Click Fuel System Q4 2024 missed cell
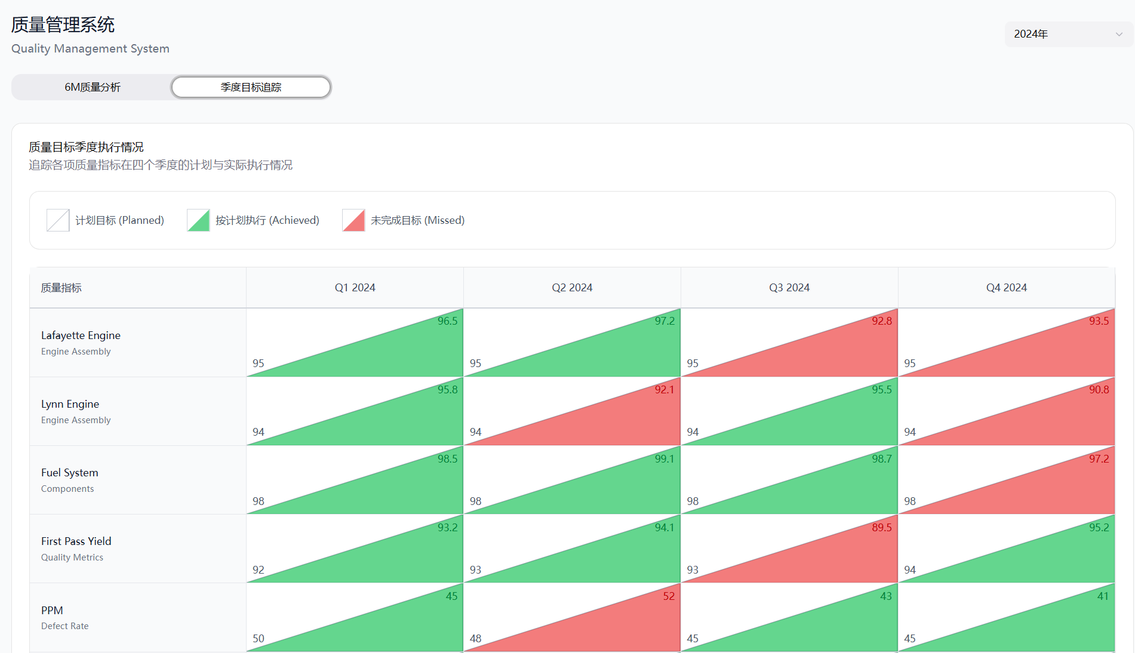The width and height of the screenshot is (1135, 653). click(1007, 480)
